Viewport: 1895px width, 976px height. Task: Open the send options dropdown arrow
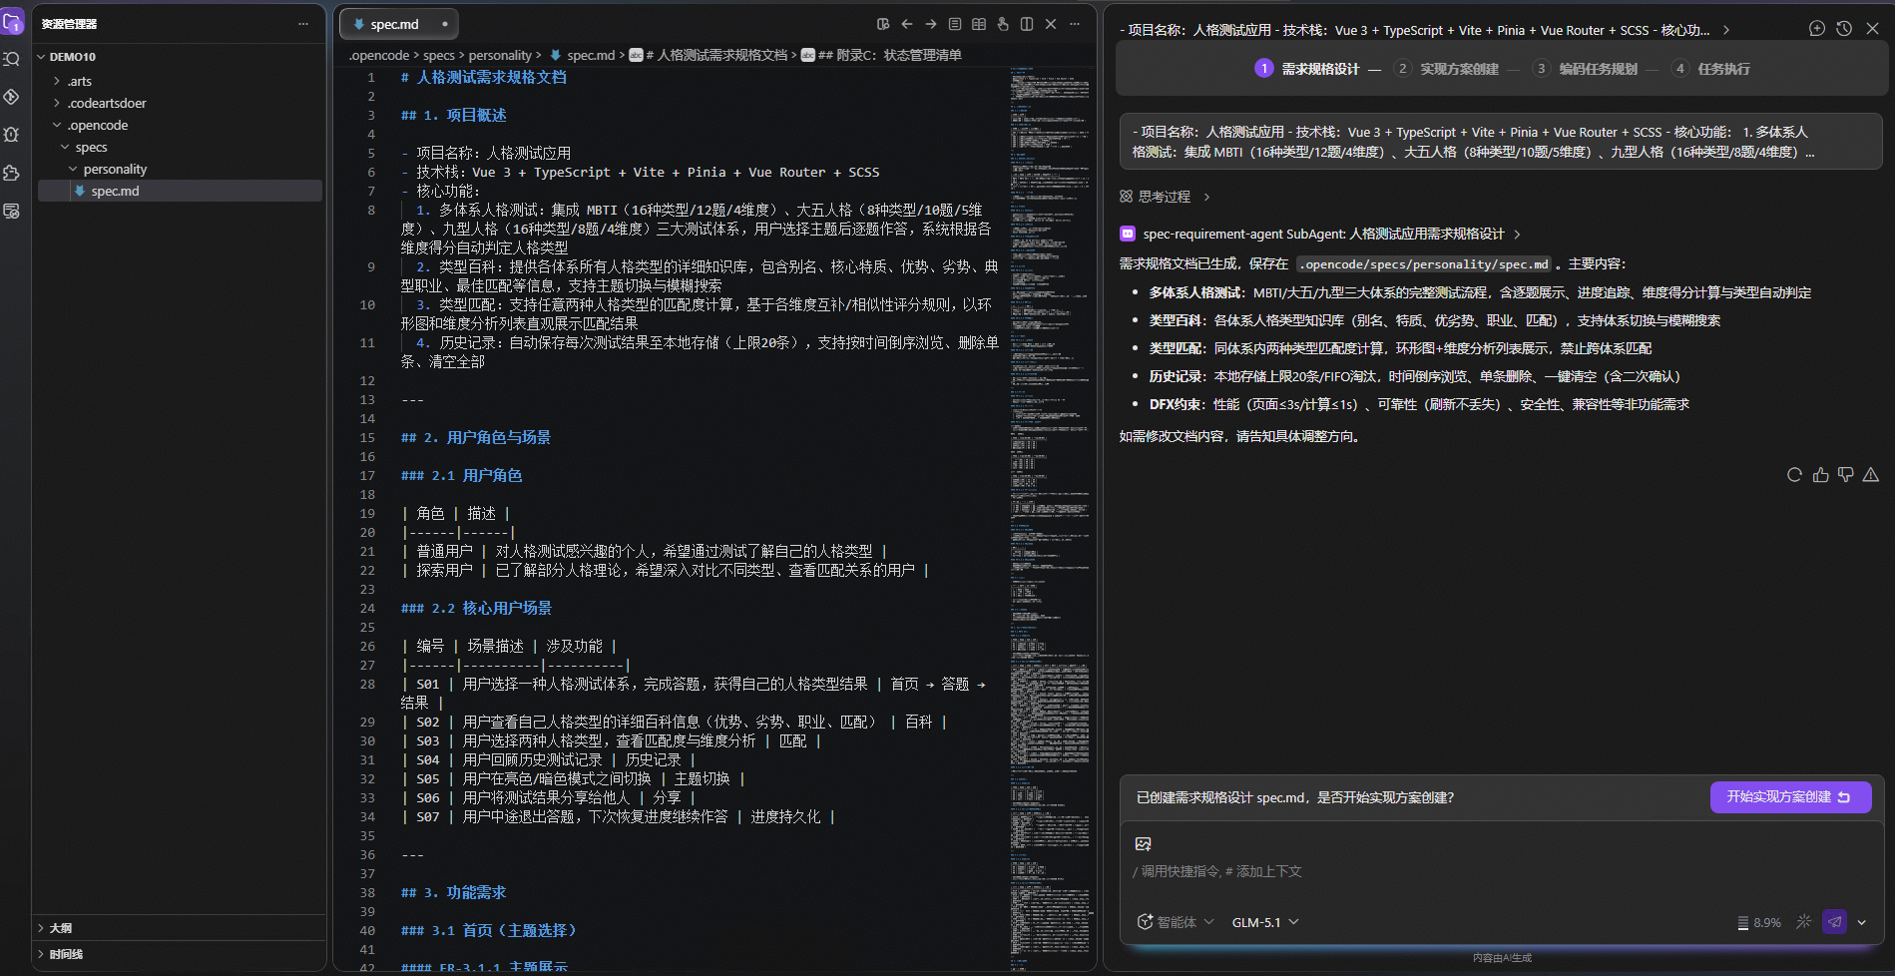(x=1862, y=922)
